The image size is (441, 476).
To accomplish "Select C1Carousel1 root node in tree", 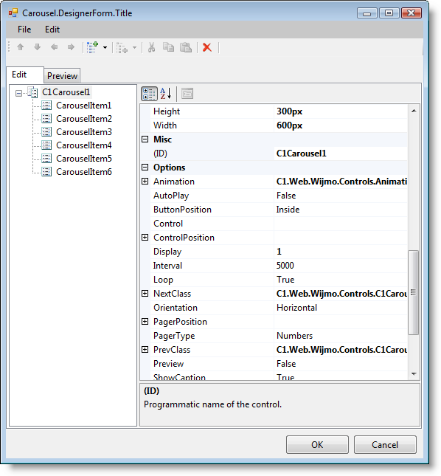I will point(66,92).
